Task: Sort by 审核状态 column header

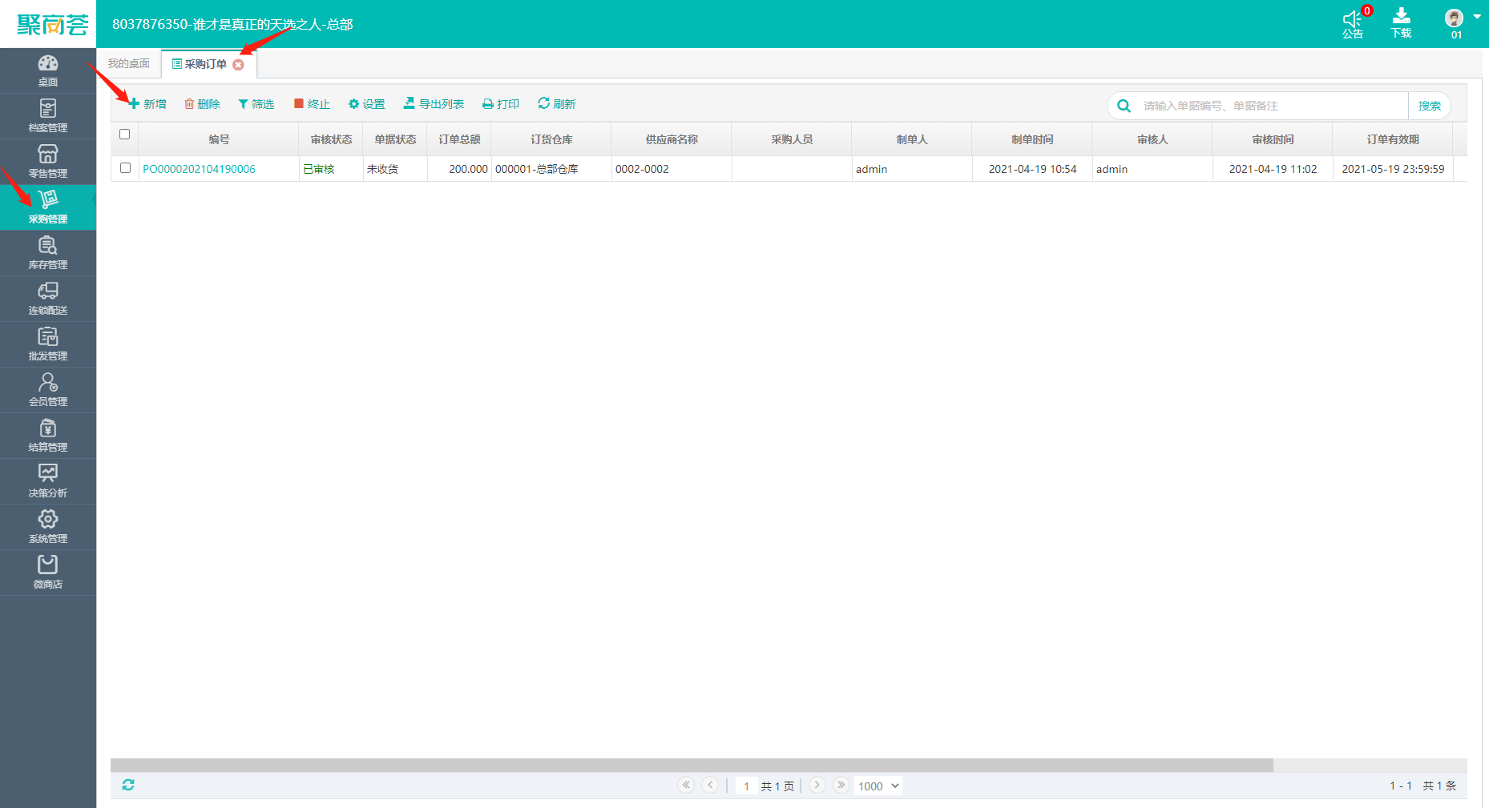Action: point(331,139)
